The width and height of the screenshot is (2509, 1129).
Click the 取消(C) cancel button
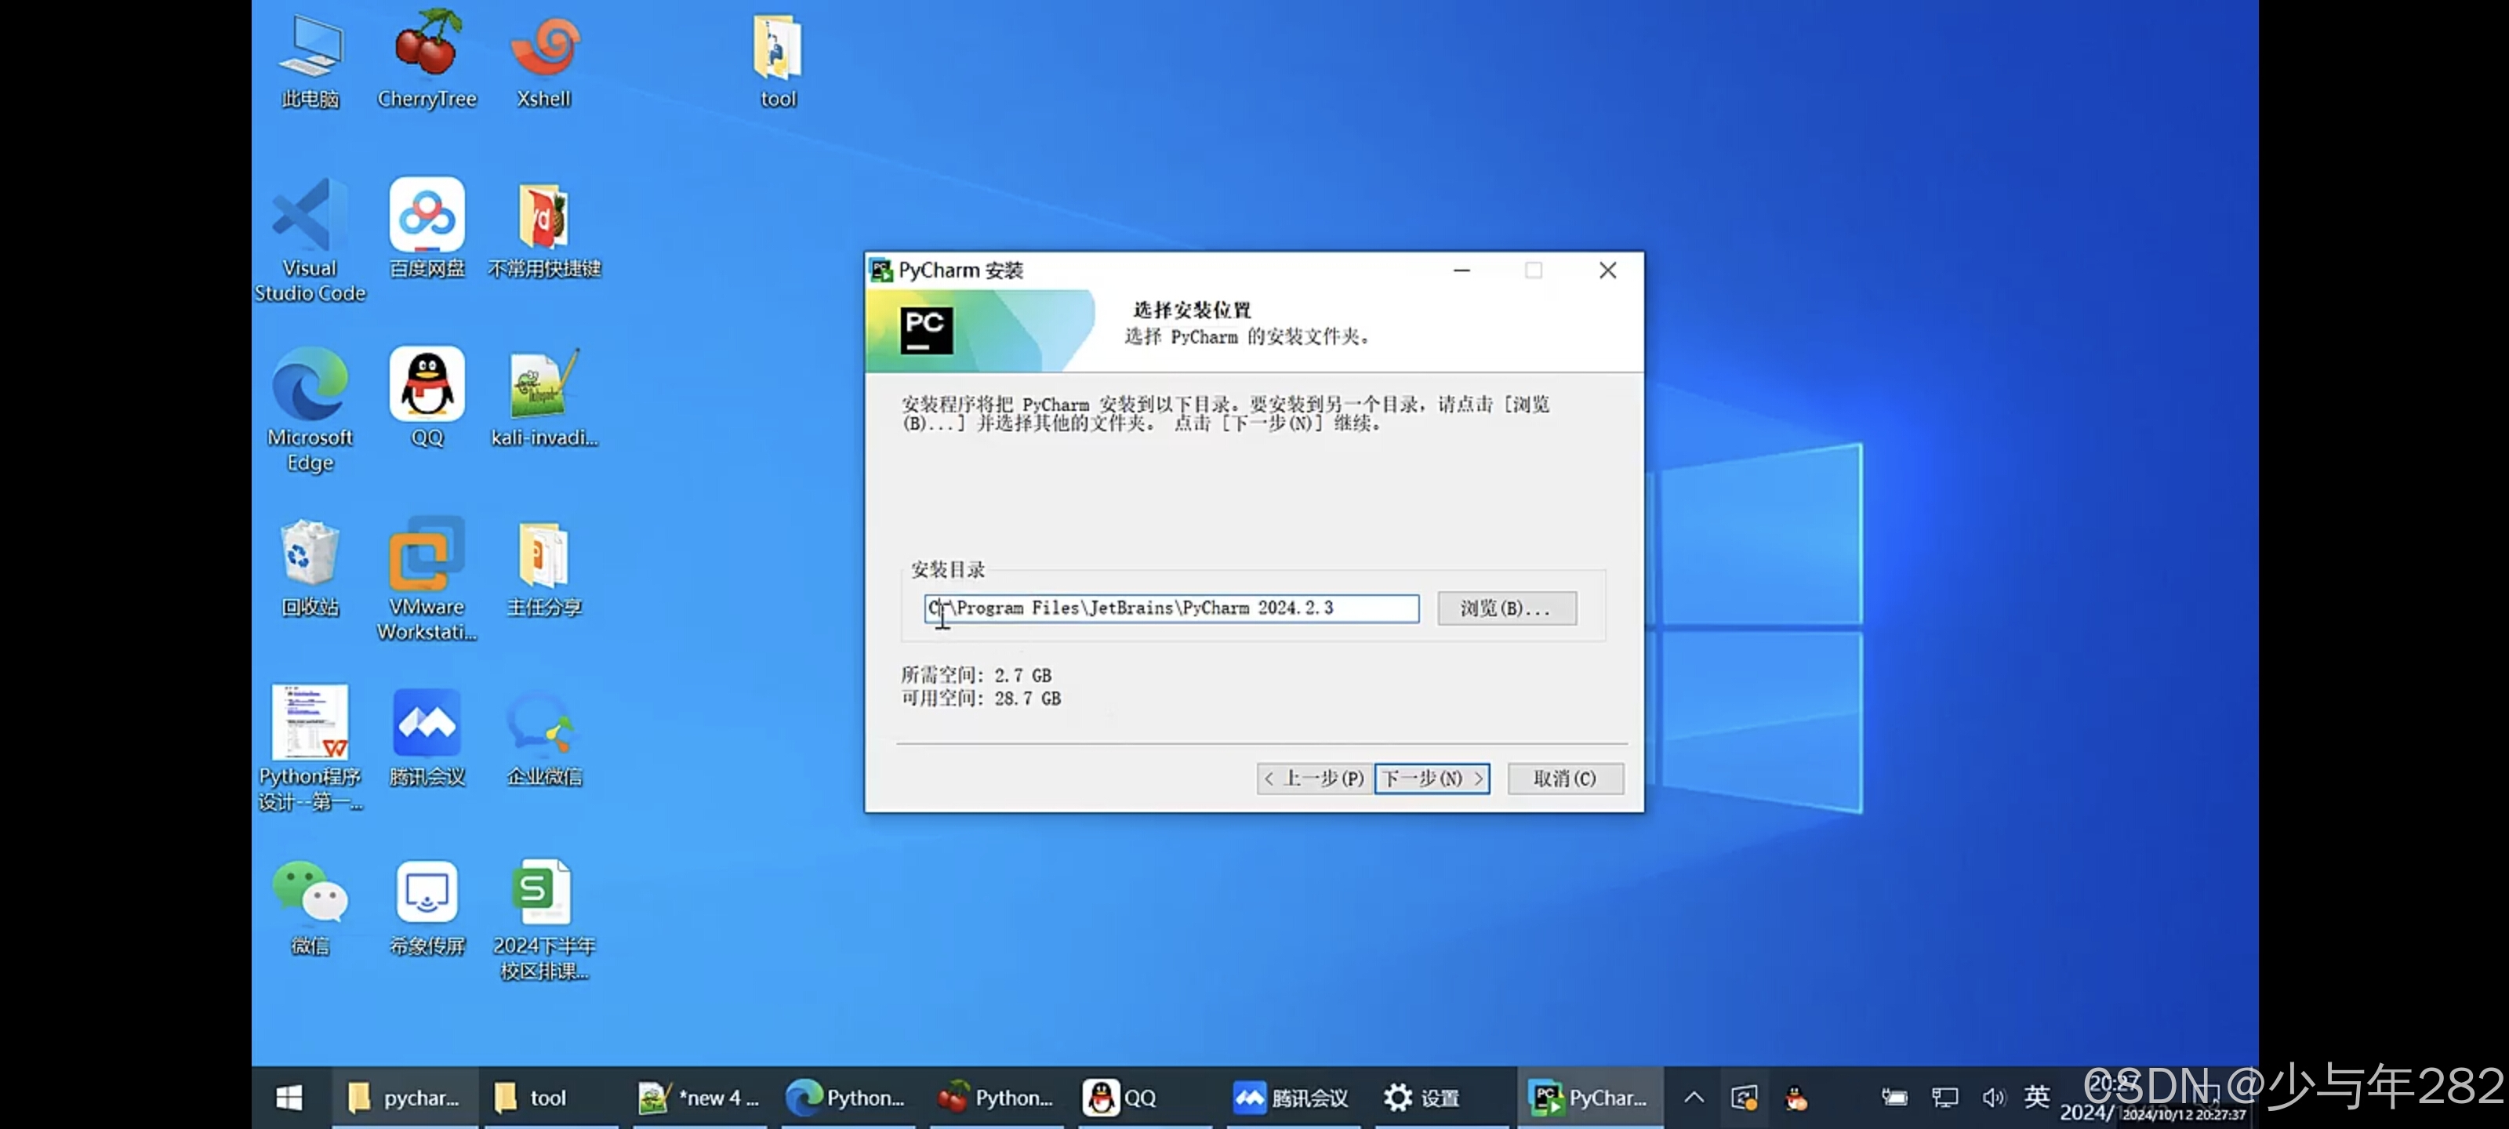pos(1565,779)
